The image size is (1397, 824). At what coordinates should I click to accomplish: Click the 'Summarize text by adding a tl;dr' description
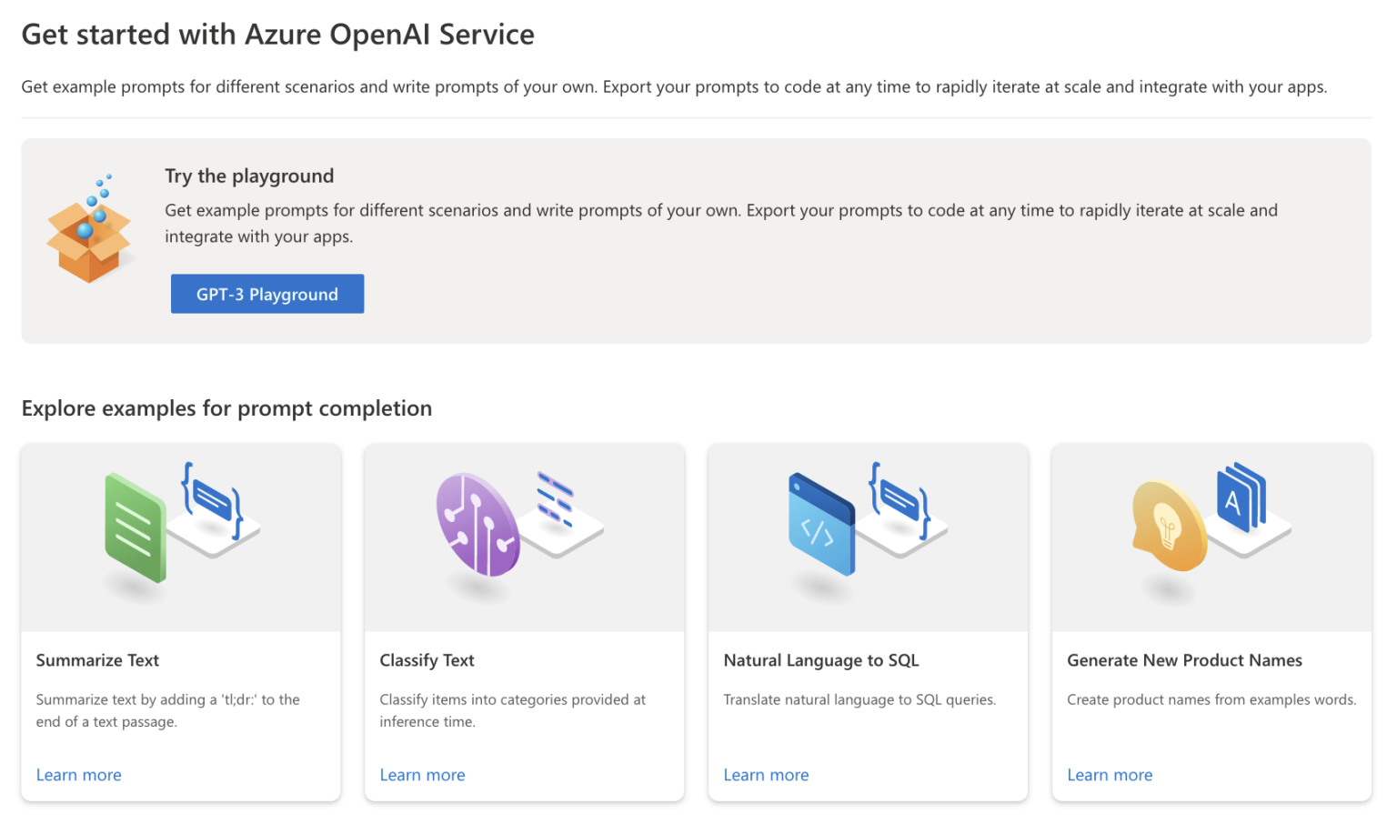pos(168,710)
